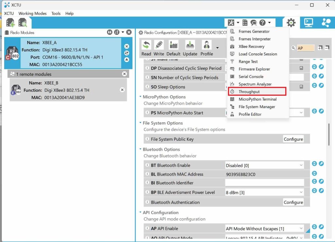335x242 pixels.
Task: Refresh the BT Bluetooth Enable value
Action: coord(314,164)
